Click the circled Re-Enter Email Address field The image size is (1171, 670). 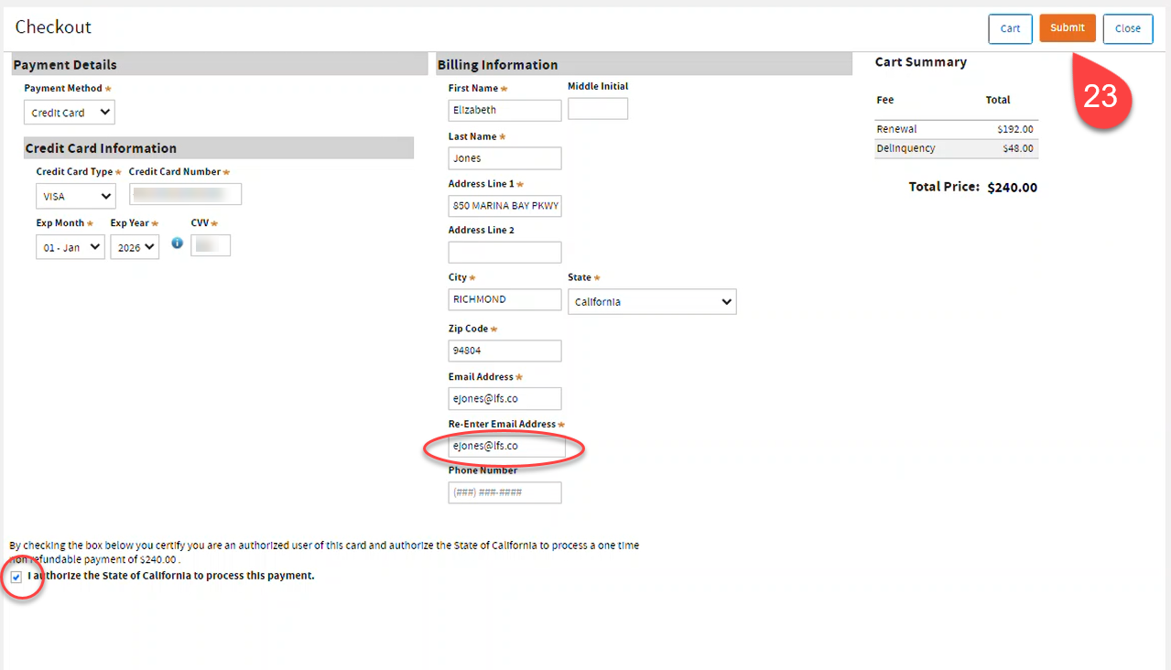pyautogui.click(x=504, y=446)
